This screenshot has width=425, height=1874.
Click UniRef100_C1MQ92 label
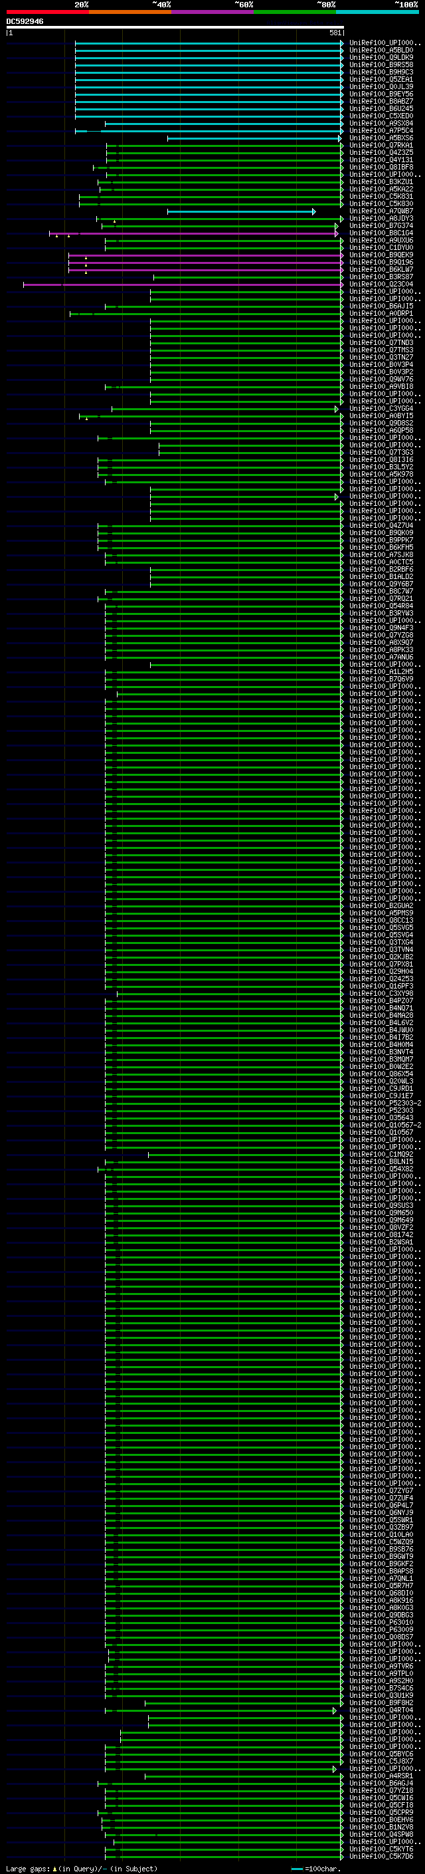point(381,1155)
